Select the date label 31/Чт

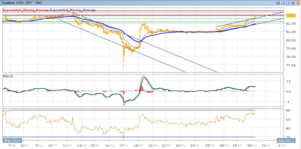pos(266,146)
